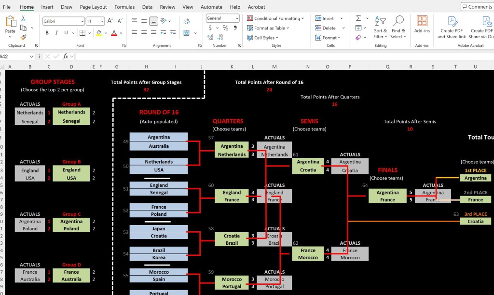Expand Format as Table menu
Image resolution: width=494 pixels, height=295 pixels.
[268, 28]
